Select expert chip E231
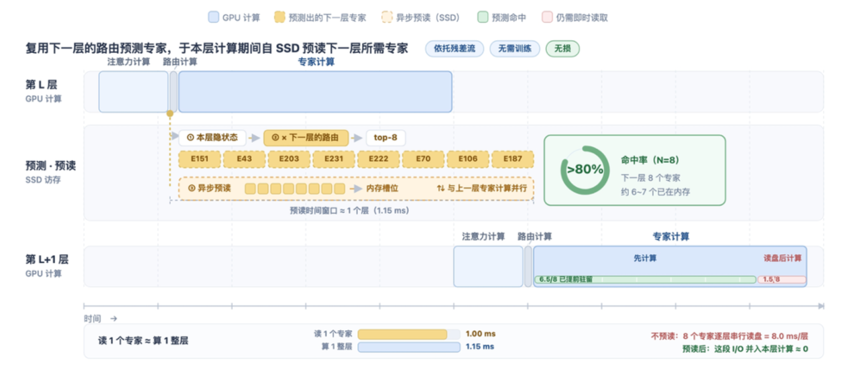The width and height of the screenshot is (842, 373). tap(333, 159)
